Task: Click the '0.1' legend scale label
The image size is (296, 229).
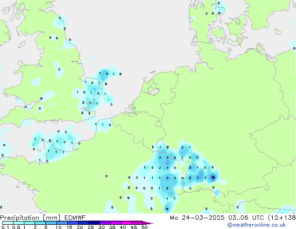Action: [5, 227]
